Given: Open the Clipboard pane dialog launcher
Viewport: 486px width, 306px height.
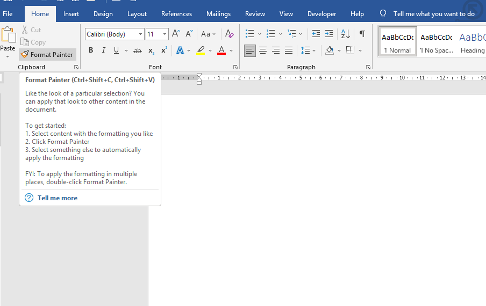Looking at the screenshot, I should (76, 67).
